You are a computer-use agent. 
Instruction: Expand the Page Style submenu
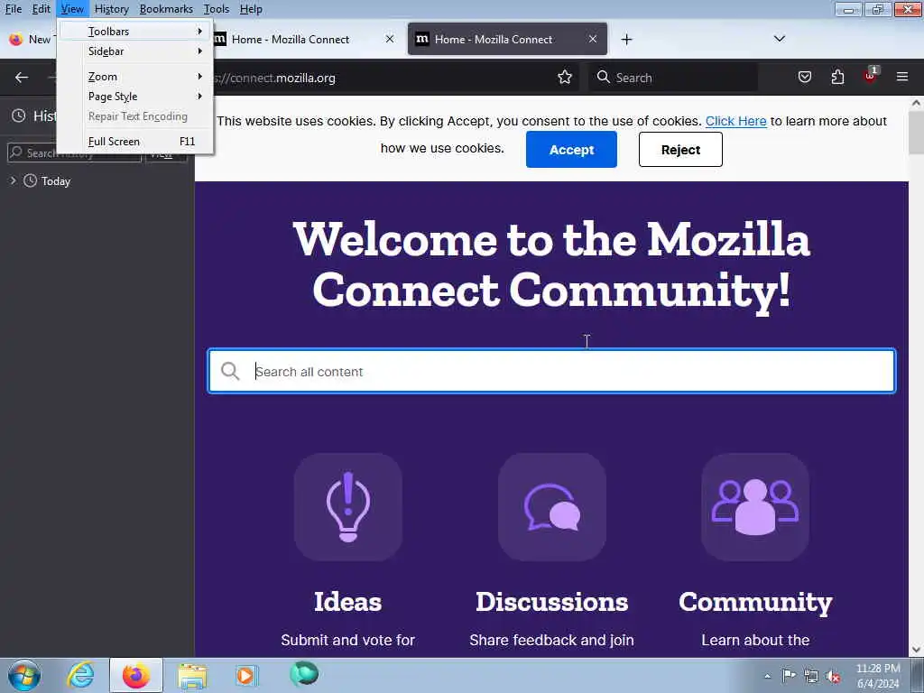136,96
